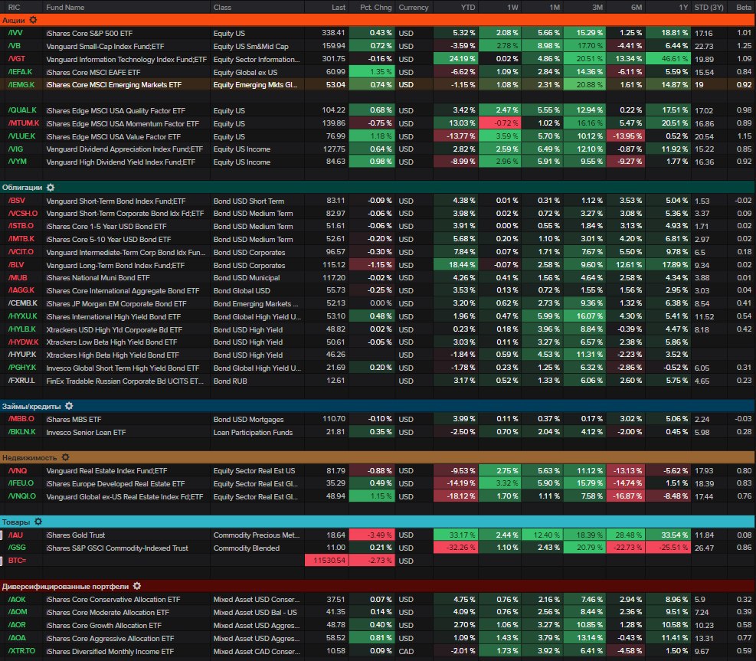Image resolution: width=756 pixels, height=661 pixels.
Task: Open the /VB ticker link
Action: tap(14, 46)
